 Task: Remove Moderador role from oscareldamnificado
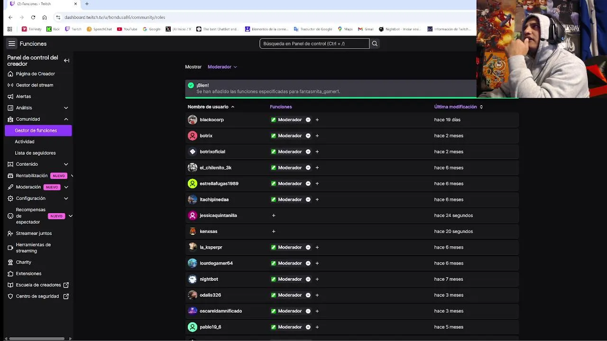pos(308,311)
